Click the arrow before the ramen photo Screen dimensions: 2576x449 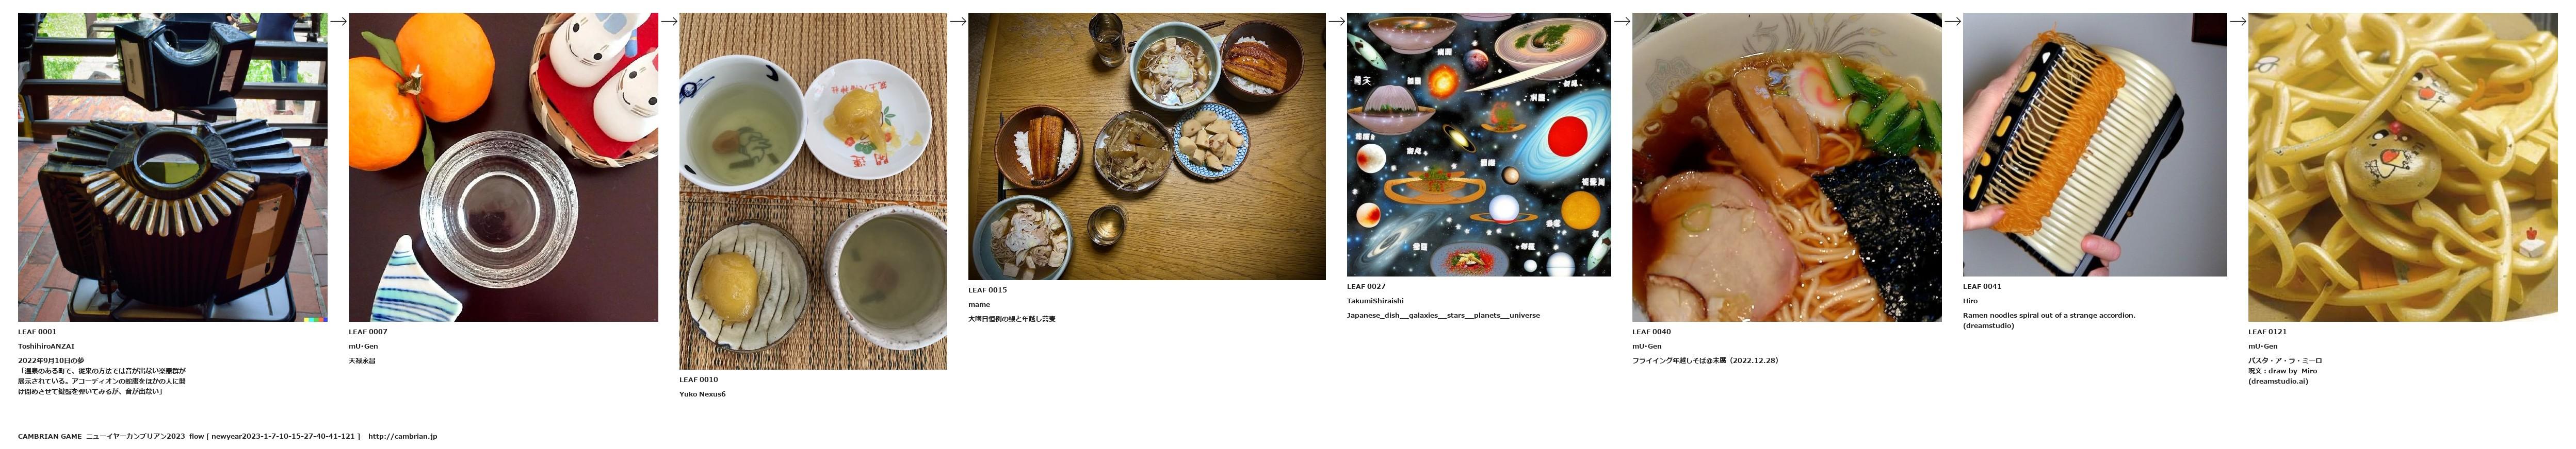tap(1622, 21)
